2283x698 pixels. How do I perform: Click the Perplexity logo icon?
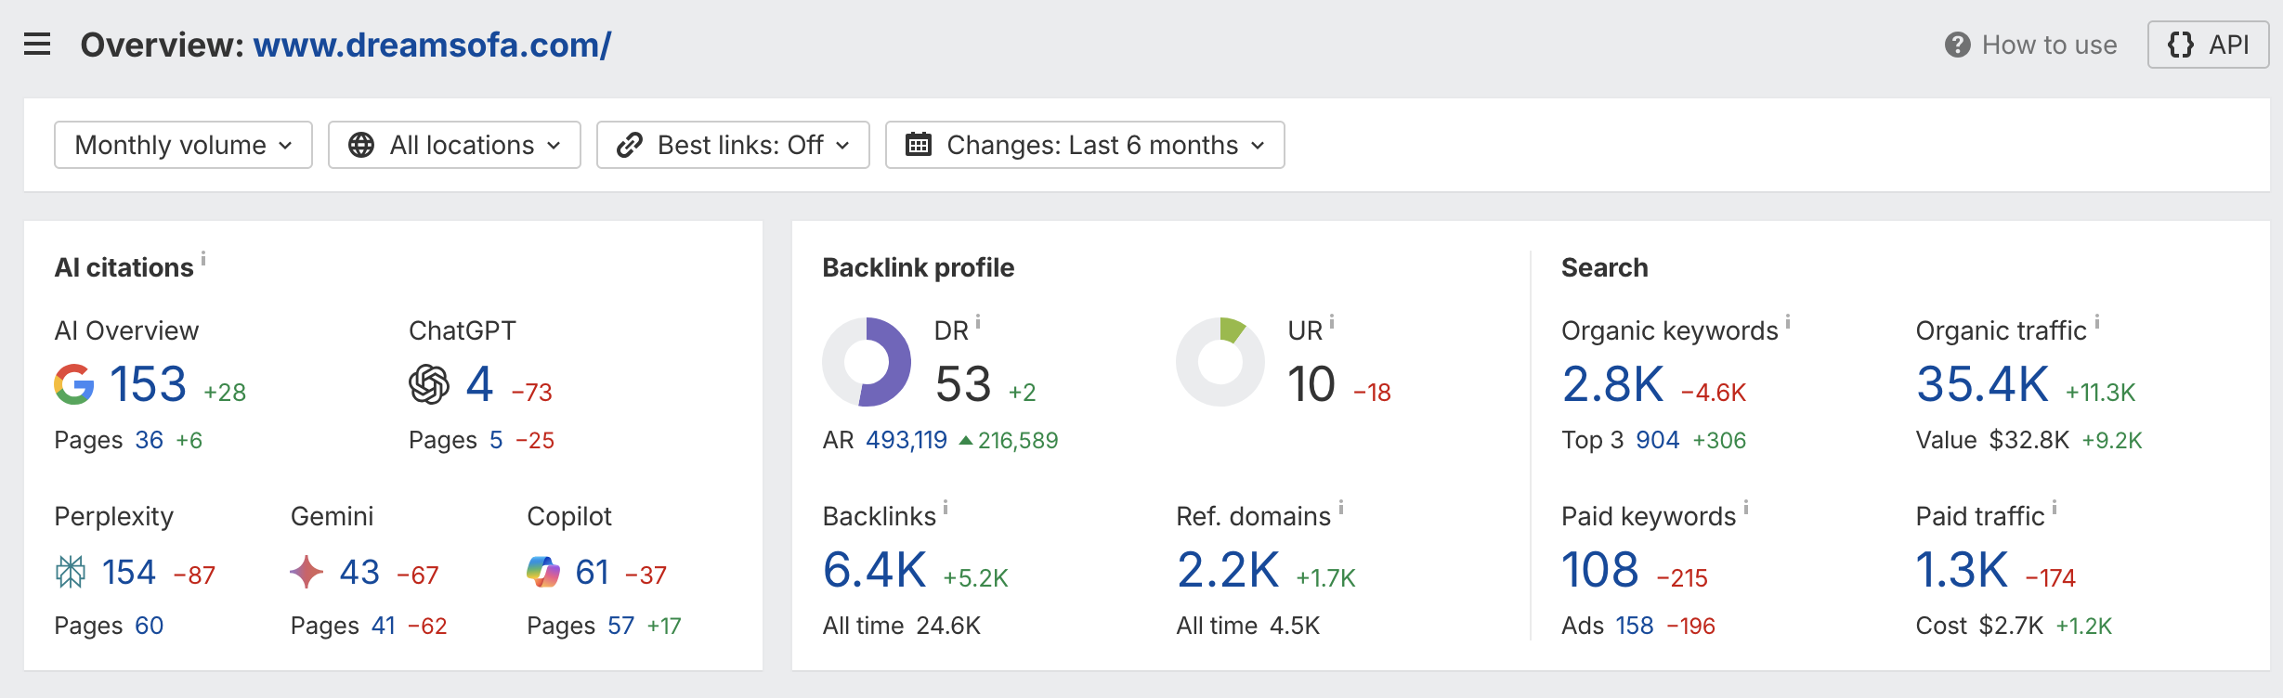point(71,573)
